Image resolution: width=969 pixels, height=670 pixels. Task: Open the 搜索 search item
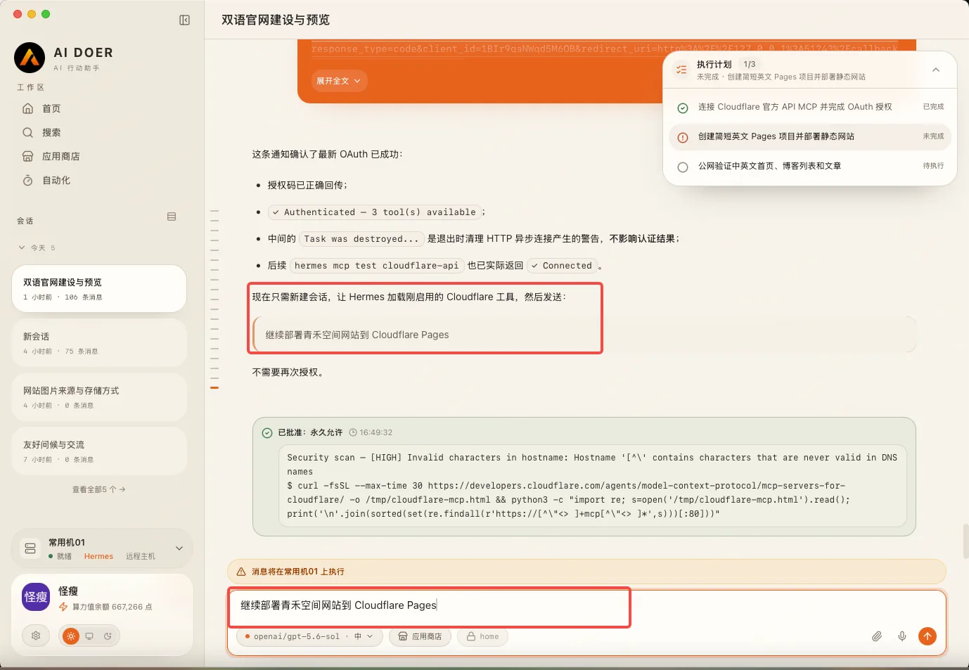coord(99,132)
